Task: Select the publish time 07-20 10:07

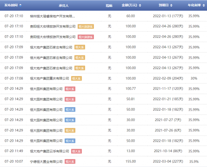Action: pyautogui.click(x=14, y=161)
